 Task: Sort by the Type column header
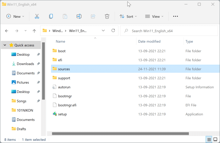coord(189,41)
